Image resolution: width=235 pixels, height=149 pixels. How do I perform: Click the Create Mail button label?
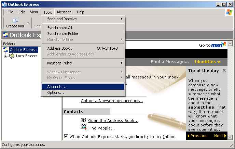(15, 26)
